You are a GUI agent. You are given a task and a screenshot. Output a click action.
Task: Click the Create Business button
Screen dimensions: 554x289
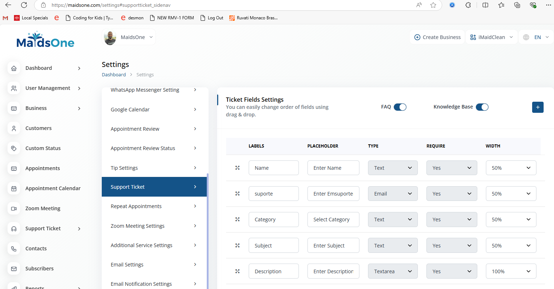[437, 37]
